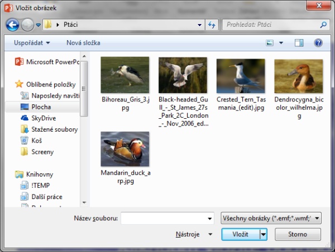Select the Black-headed Gull image thumbnail
Screen dimensions: 335x252
click(183, 75)
